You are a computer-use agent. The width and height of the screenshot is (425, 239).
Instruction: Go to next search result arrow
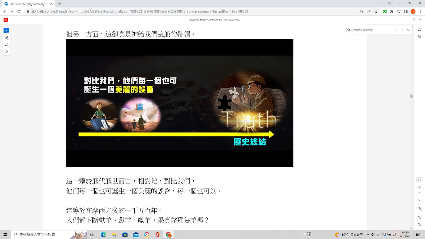402,30
